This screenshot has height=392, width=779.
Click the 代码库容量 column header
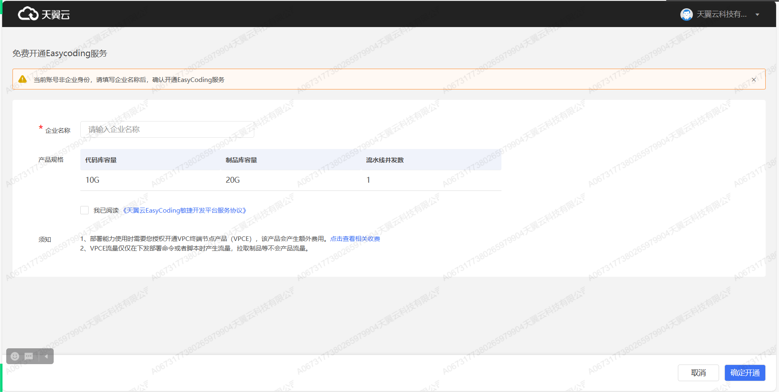click(101, 160)
